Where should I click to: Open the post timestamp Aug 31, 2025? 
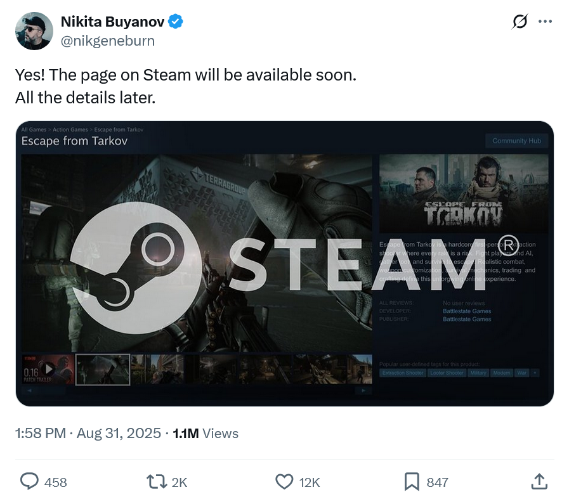click(119, 433)
